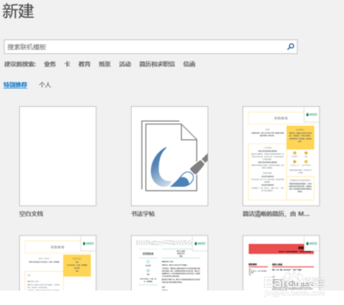Open the red header resume template thumbnail

click(x=281, y=263)
